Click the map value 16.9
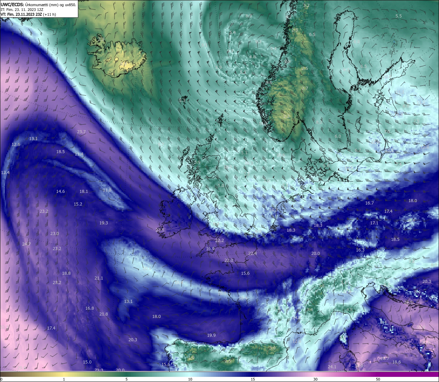The height and width of the screenshot is (382, 439). click(210, 249)
